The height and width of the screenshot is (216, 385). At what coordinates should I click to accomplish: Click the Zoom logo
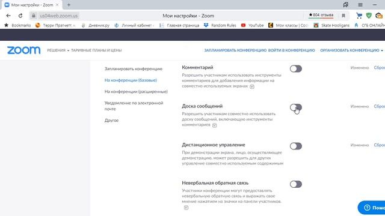pos(24,50)
